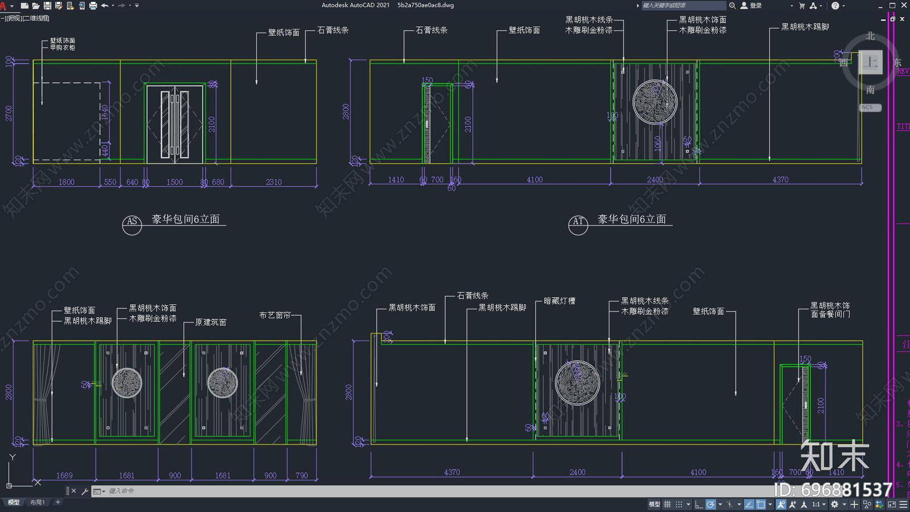Toggle Ortho mode in status bar

tap(699, 504)
